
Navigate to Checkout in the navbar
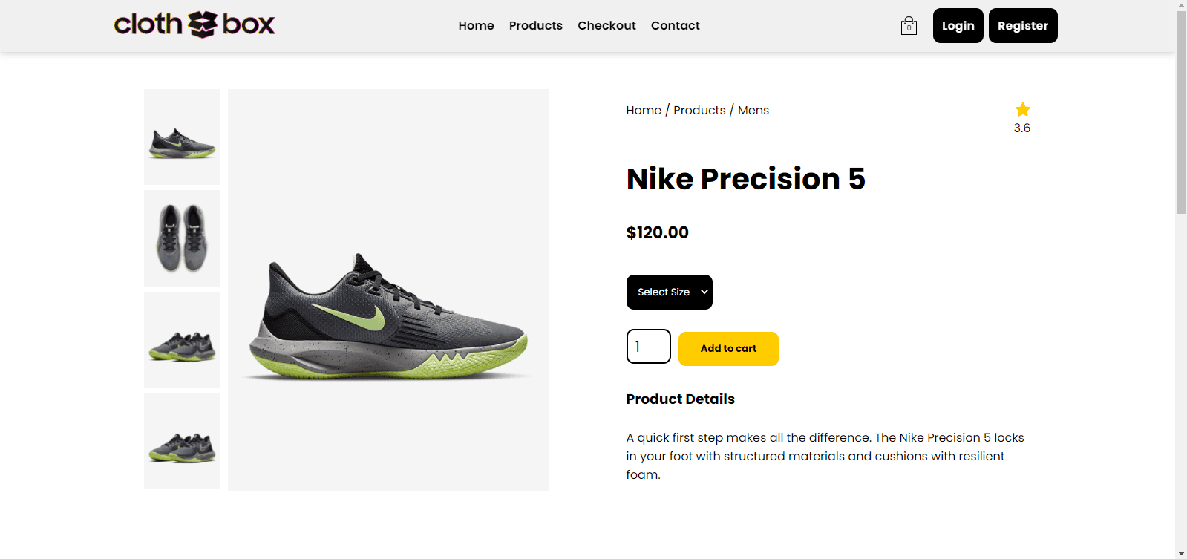(x=606, y=26)
